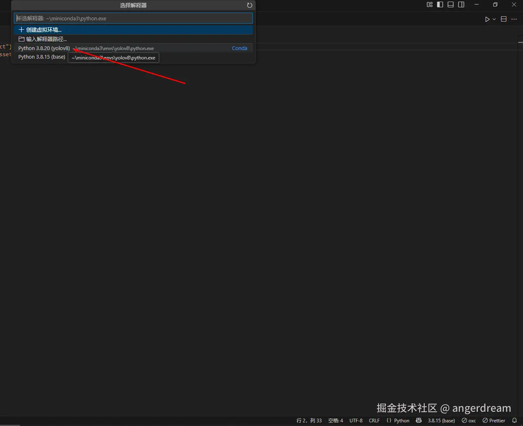Click the cursor position in status bar
This screenshot has height=426, width=523.
(309, 421)
